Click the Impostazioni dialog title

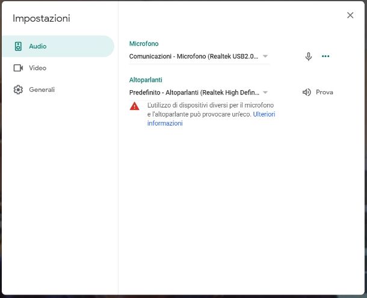pos(42,19)
